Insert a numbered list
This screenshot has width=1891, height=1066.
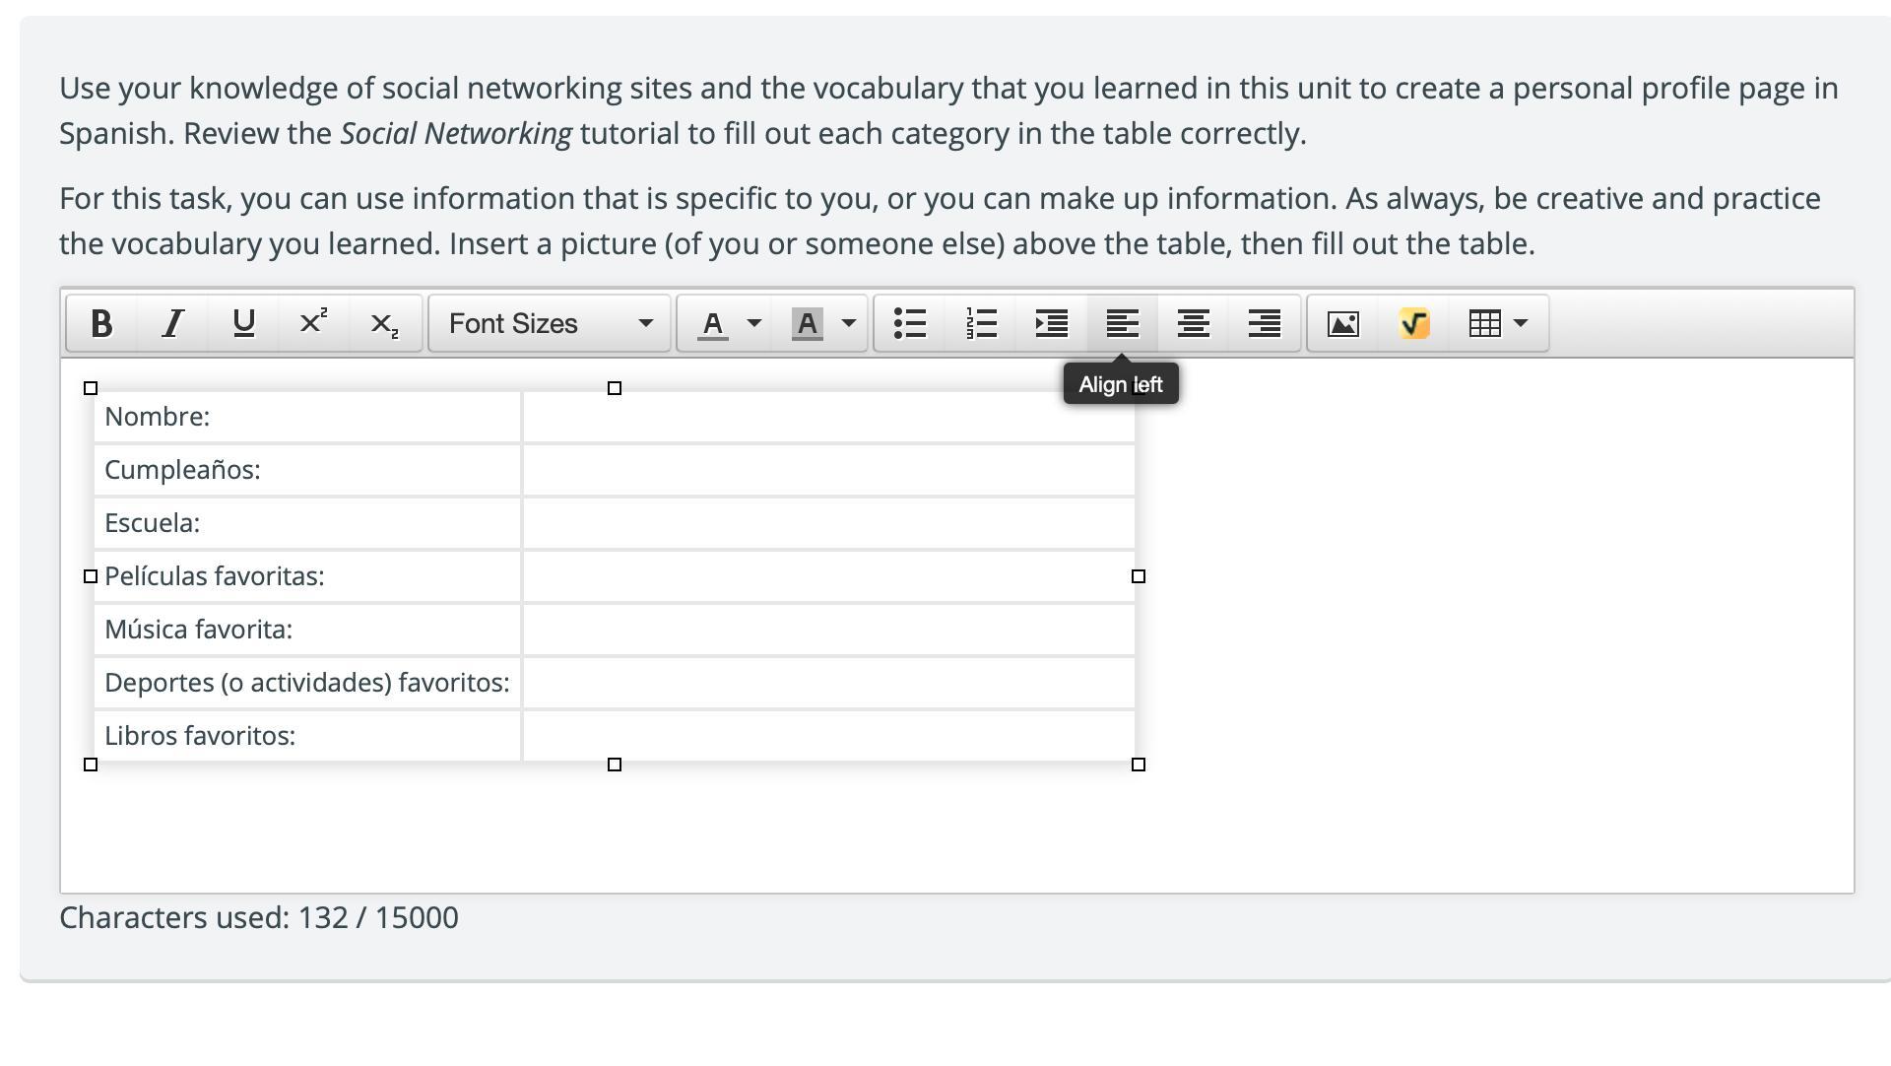click(981, 324)
